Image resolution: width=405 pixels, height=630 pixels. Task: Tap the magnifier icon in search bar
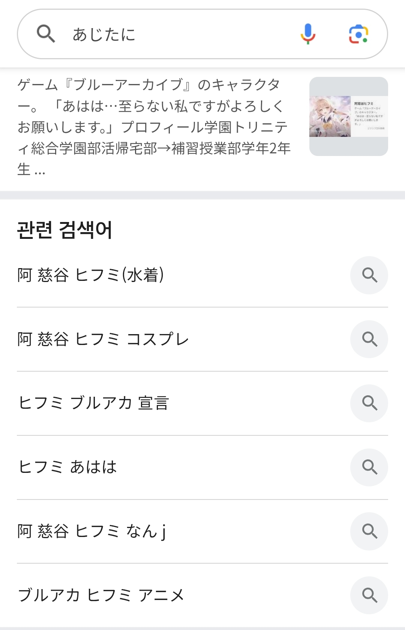tap(46, 34)
